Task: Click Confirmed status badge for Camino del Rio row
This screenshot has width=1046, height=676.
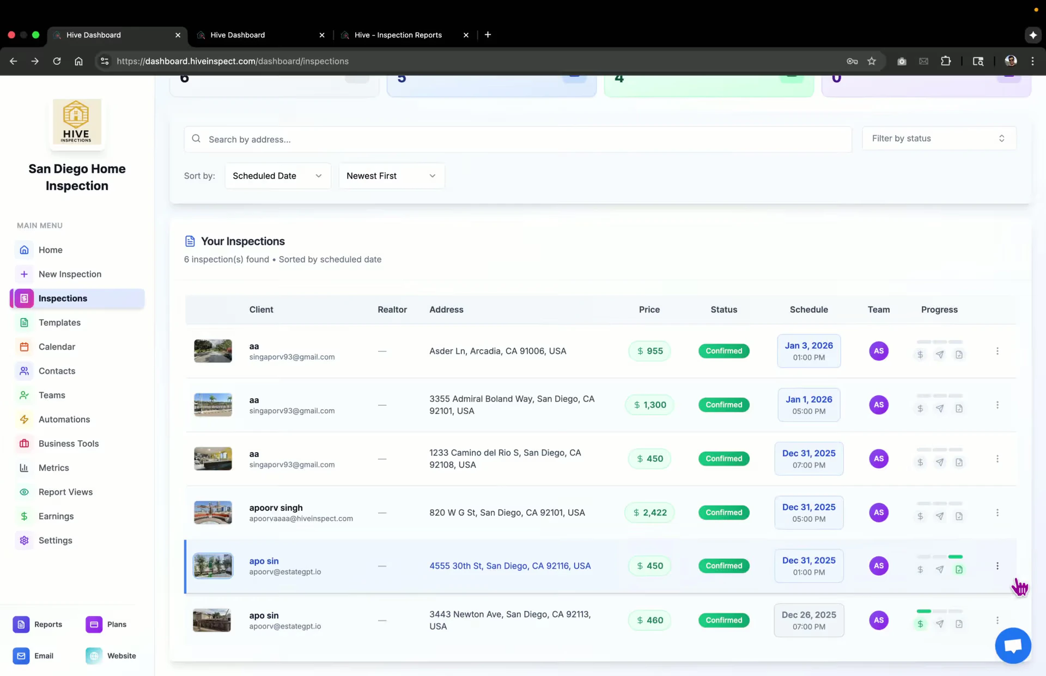Action: point(723,459)
